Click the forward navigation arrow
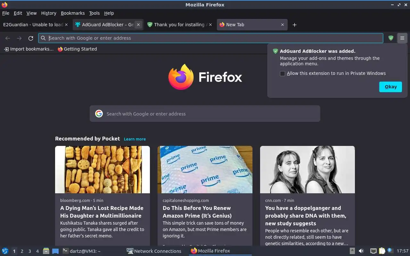Image resolution: width=410 pixels, height=256 pixels. pos(19,38)
